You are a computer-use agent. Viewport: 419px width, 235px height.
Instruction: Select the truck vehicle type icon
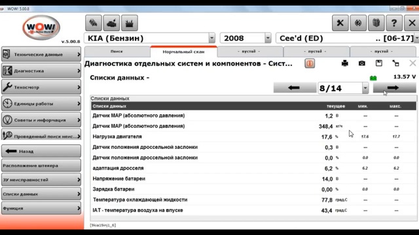click(x=111, y=23)
